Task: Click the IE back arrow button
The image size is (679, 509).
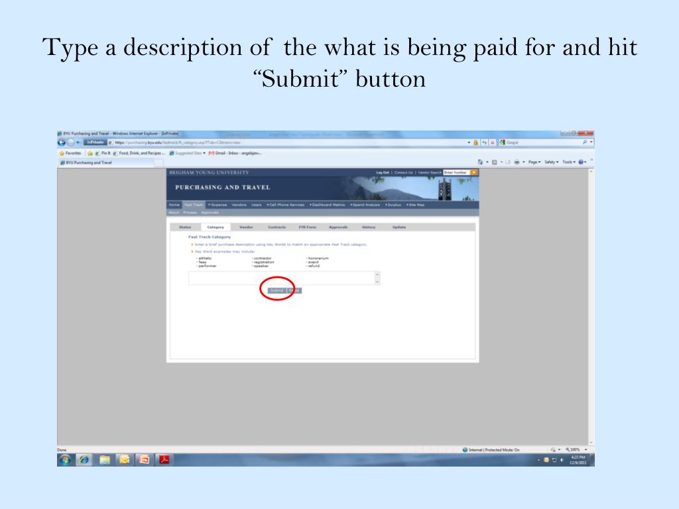Action: [63, 142]
